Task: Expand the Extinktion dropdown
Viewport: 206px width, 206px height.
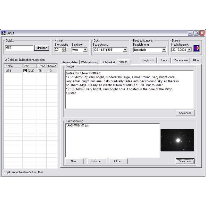Action: click(x=85, y=50)
